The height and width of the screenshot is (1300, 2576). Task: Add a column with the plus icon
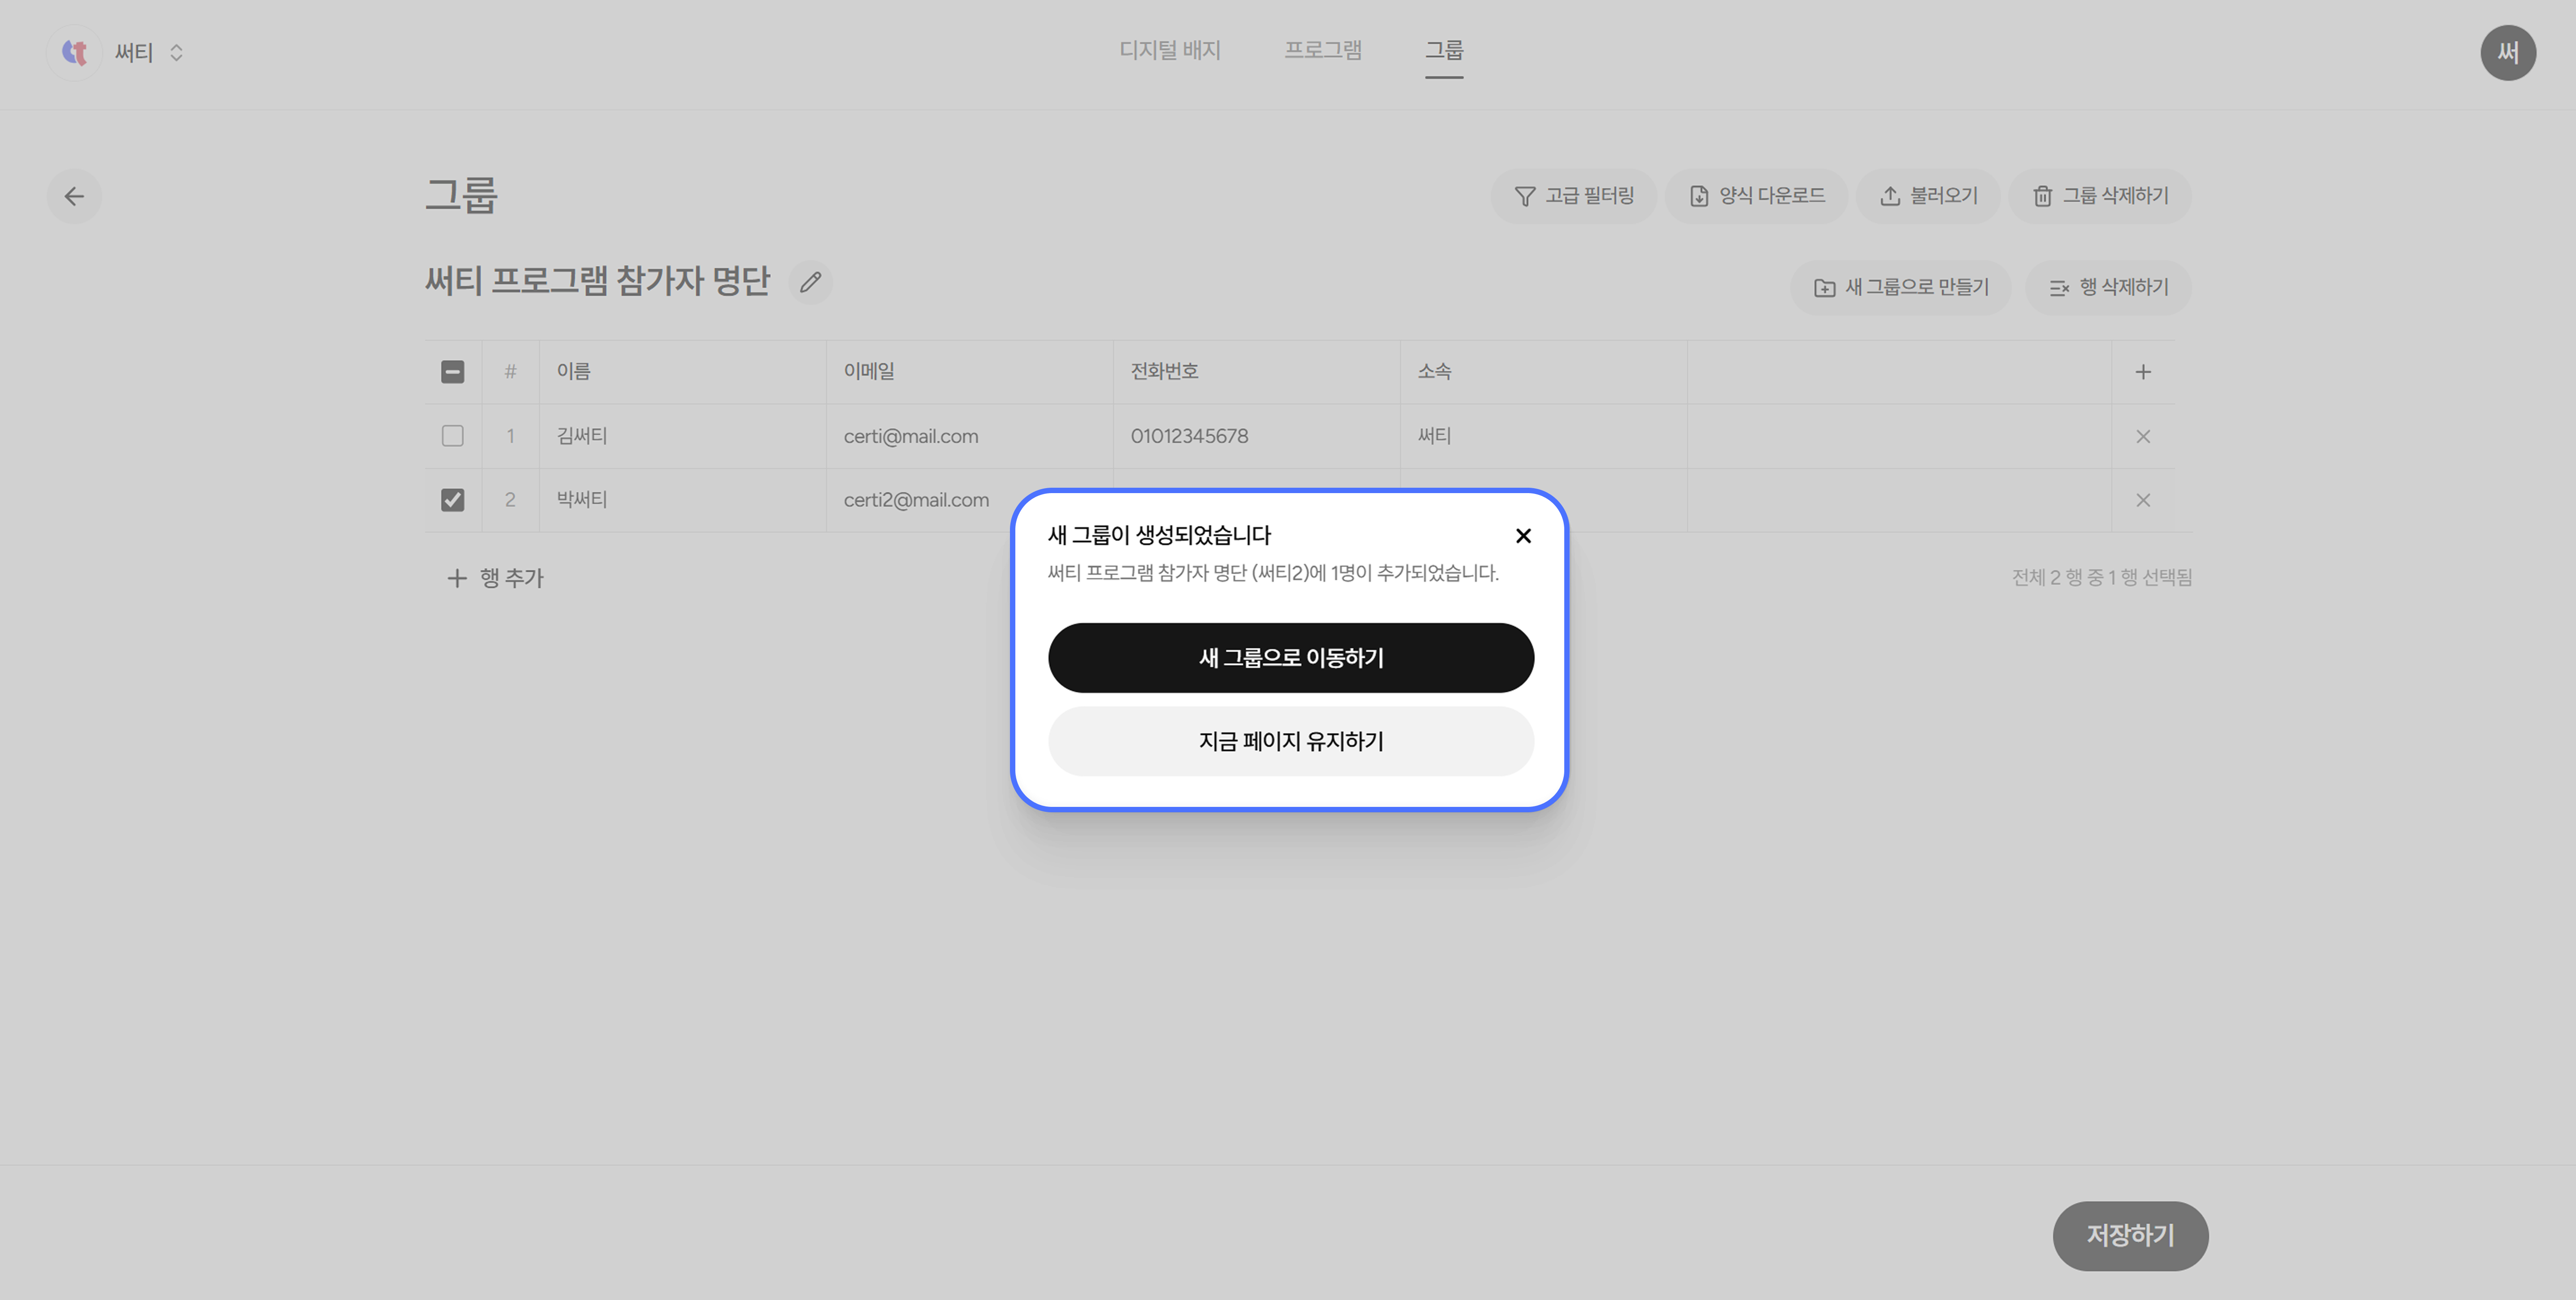coord(2143,372)
